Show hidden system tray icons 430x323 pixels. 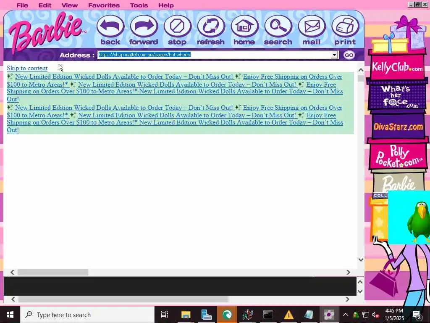[x=346, y=315]
